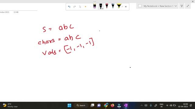Screen dimensions: 195x109
Task: Expand My Notebook section dropdown
Action: [176, 6]
